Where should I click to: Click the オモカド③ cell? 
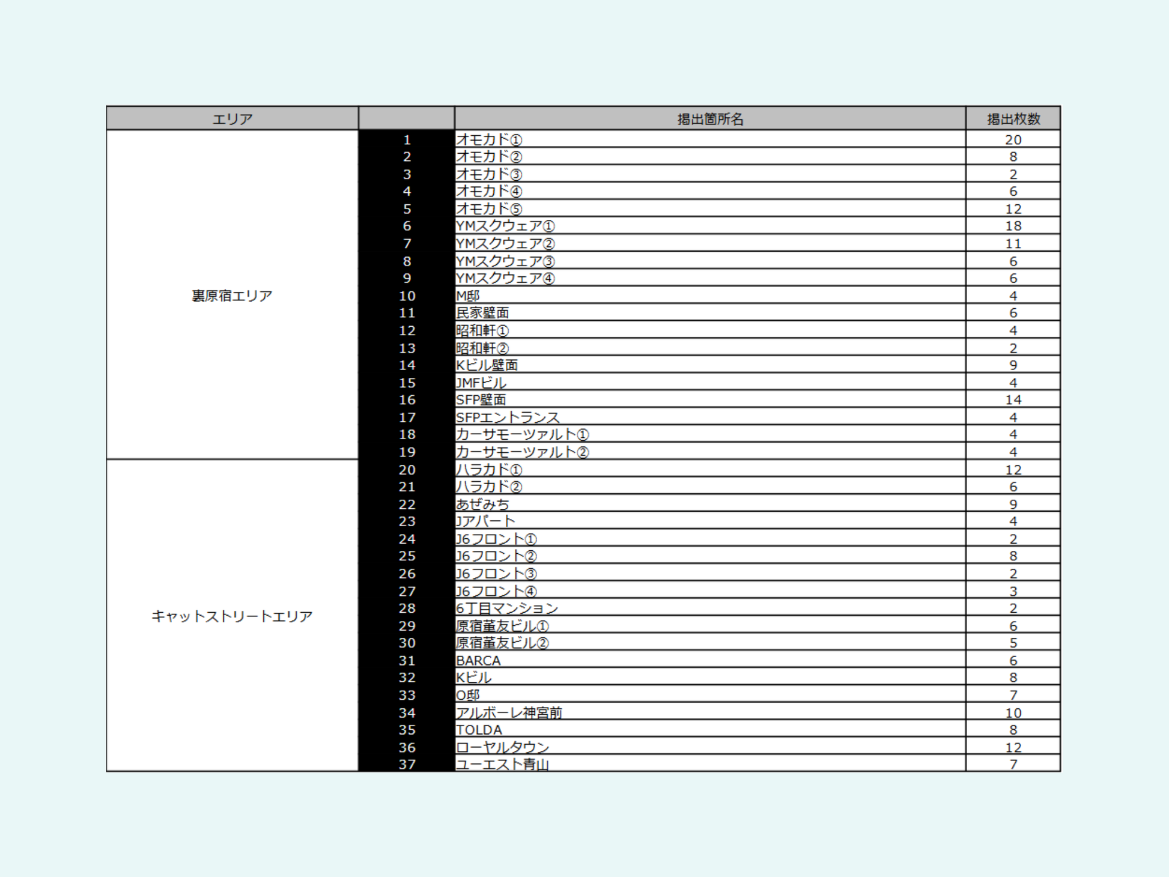click(710, 174)
